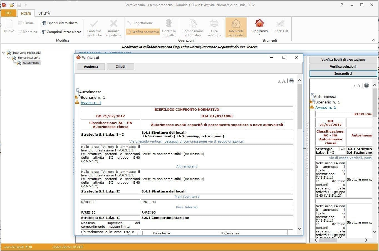Click the Interventi migliorativi ribbon icon
This screenshot has height=251, width=379.
coord(236,24)
